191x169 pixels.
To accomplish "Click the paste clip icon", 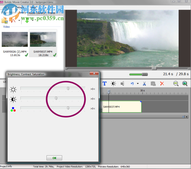I will click(153, 84).
